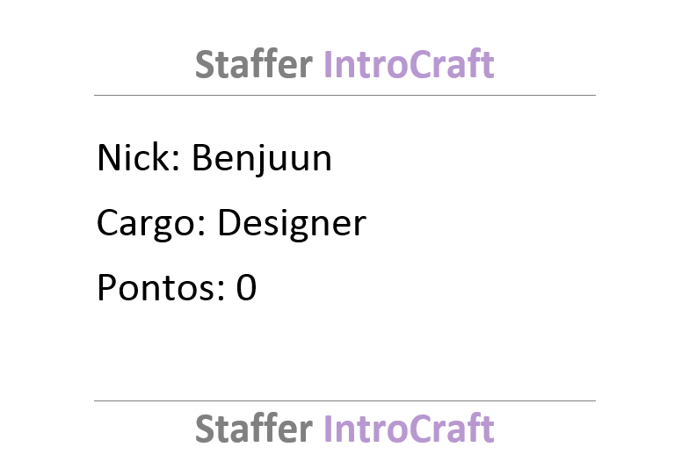This screenshot has width=689, height=476.
Task: Click the letter "j" in Benjuun
Action: [260, 160]
